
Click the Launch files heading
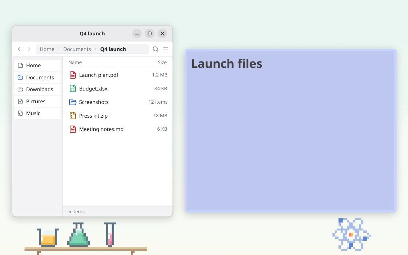(x=227, y=64)
